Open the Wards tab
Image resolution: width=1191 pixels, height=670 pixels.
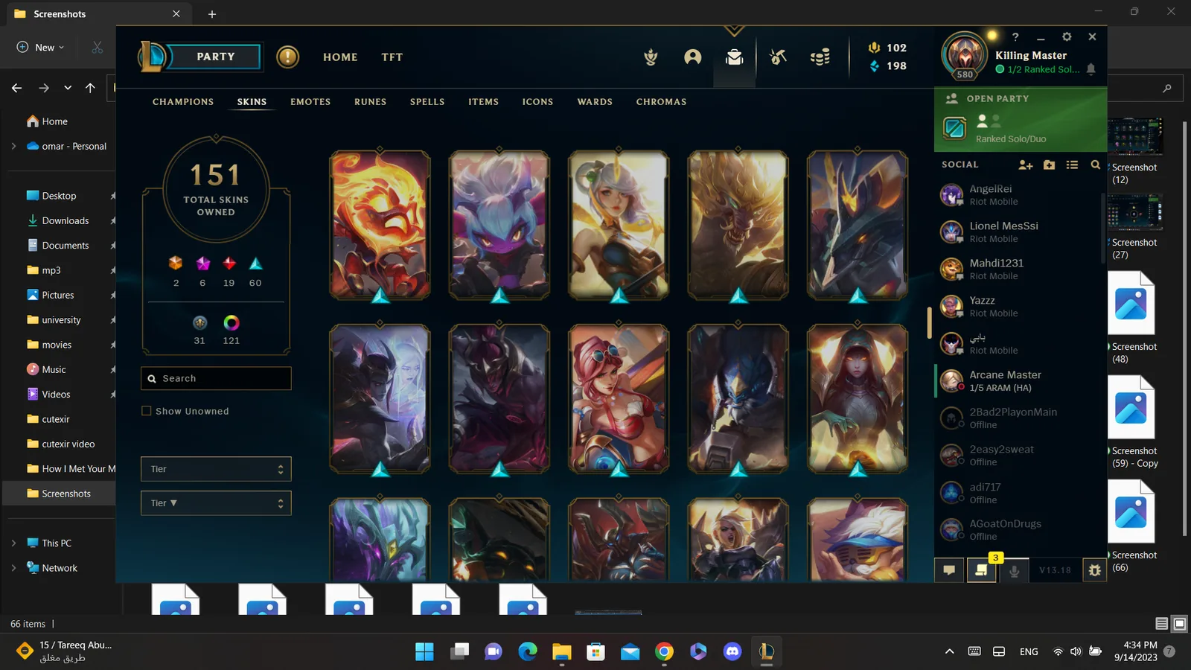595,102
